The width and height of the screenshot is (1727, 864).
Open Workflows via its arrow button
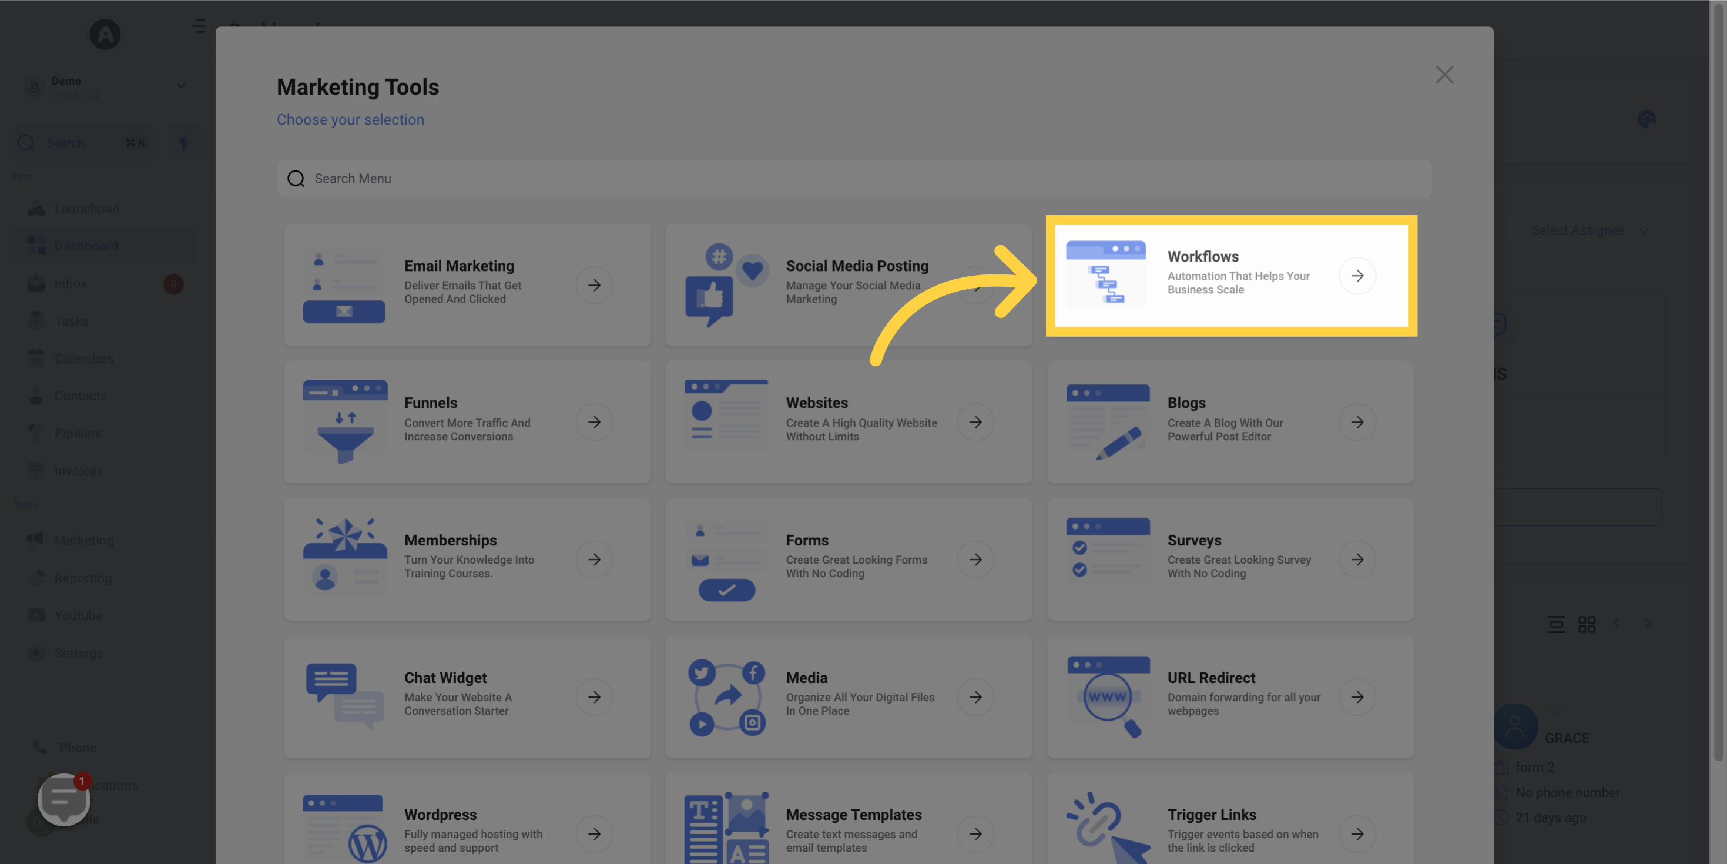1358,276
